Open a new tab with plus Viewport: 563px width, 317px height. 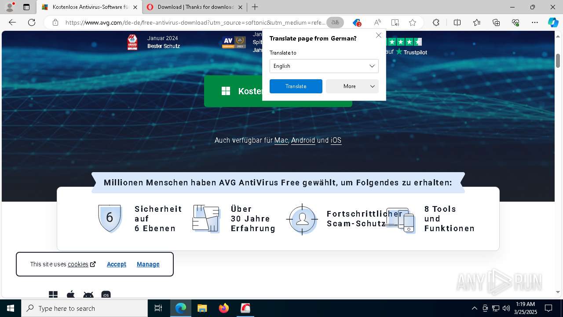tap(255, 7)
